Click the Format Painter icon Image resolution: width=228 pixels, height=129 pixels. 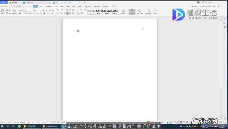(x=14, y=12)
